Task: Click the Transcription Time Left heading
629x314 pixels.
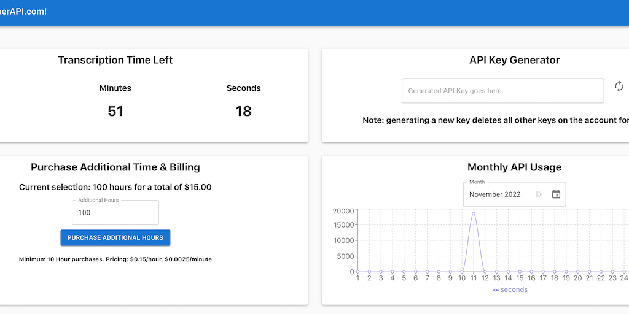Action: 115,60
